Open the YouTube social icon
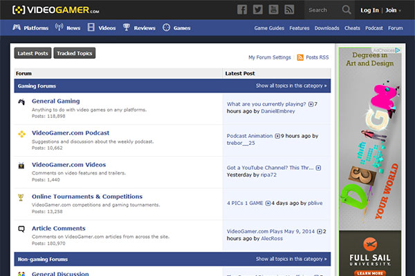Image resolution: width=415 pixels, height=276 pixels. point(273,10)
